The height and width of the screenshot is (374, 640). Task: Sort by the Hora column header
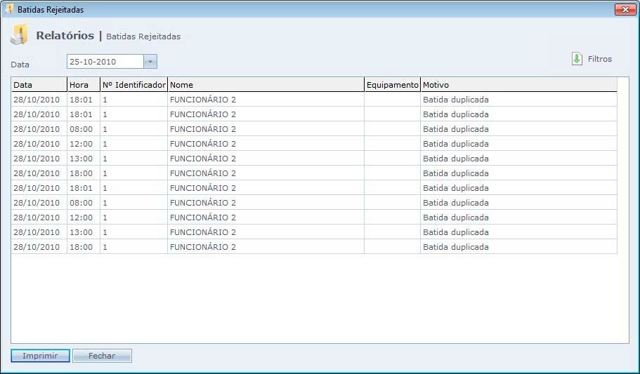(x=83, y=85)
